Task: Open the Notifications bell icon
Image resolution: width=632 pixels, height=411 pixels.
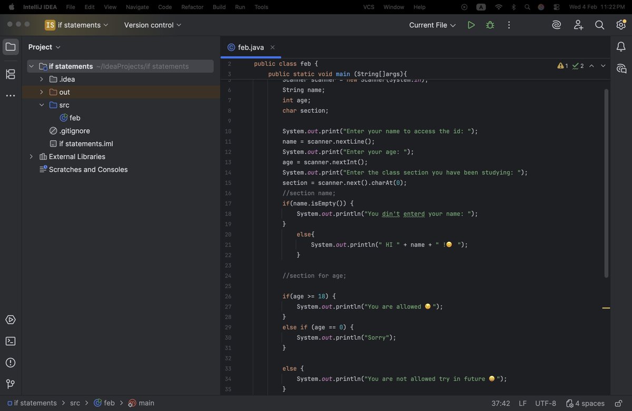Action: click(x=621, y=47)
